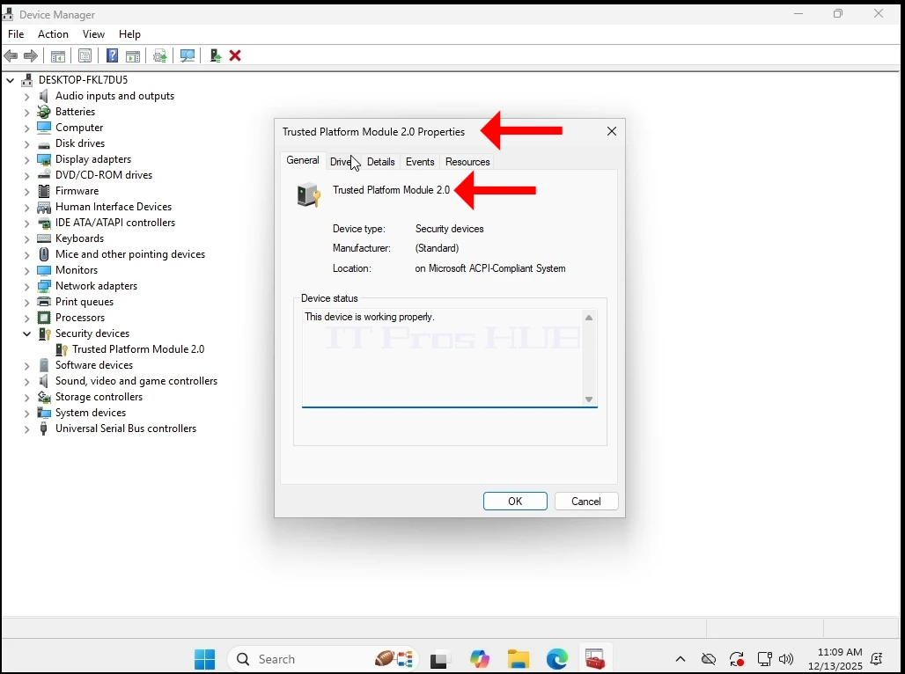Screen dimensions: 905x674
Task: Expand Audio inputs and outputs
Action: [x=26, y=97]
